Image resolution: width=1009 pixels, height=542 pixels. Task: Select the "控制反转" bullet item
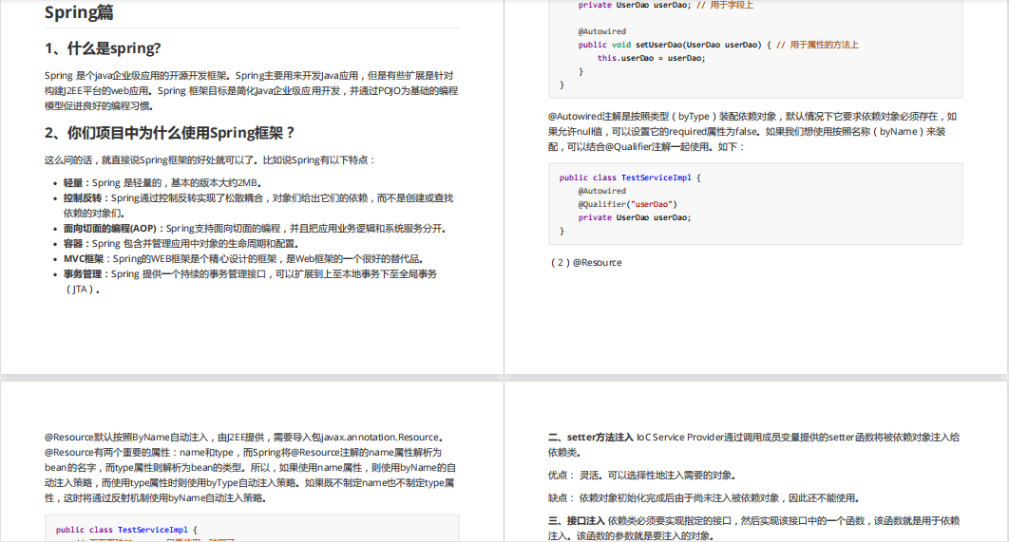pyautogui.click(x=258, y=206)
